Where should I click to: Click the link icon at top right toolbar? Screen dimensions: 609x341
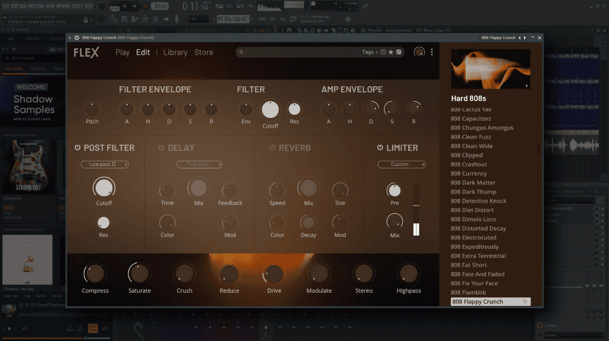coord(365,6)
